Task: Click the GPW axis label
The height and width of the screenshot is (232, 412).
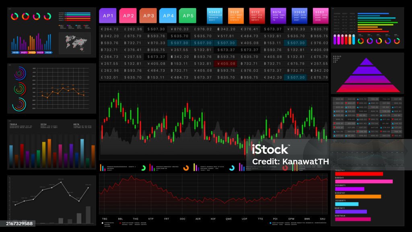Action: (x=291, y=219)
